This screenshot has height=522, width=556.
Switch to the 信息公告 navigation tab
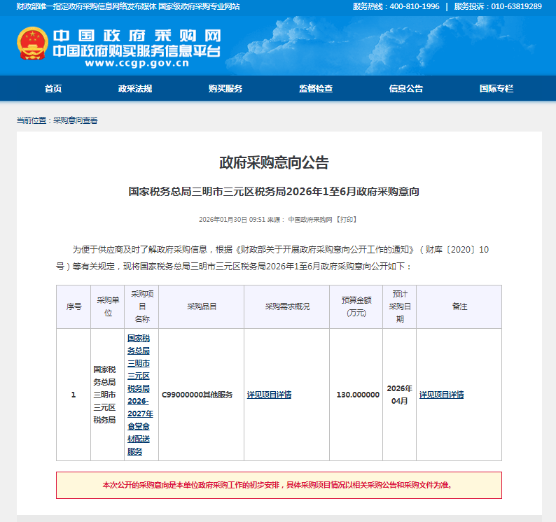click(x=406, y=89)
